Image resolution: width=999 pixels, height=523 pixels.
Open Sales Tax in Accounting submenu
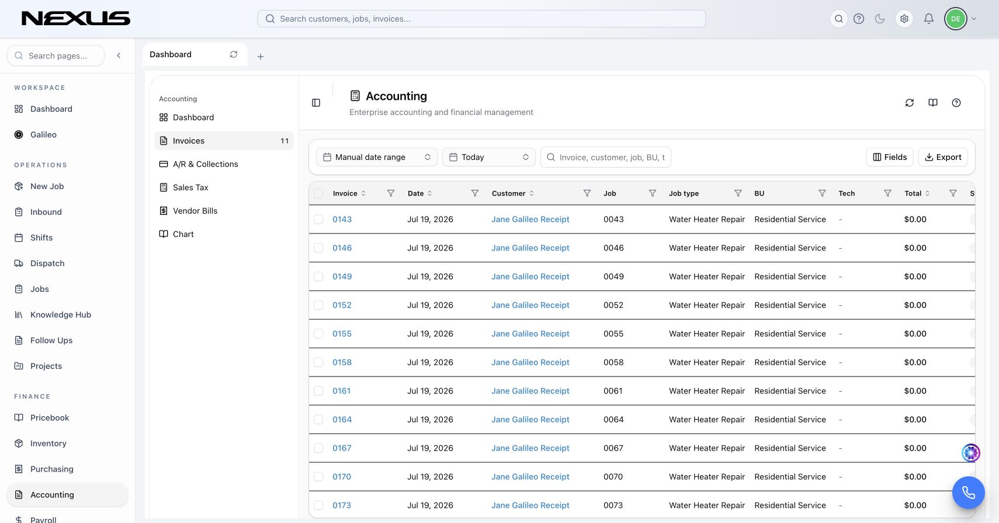[224, 187]
